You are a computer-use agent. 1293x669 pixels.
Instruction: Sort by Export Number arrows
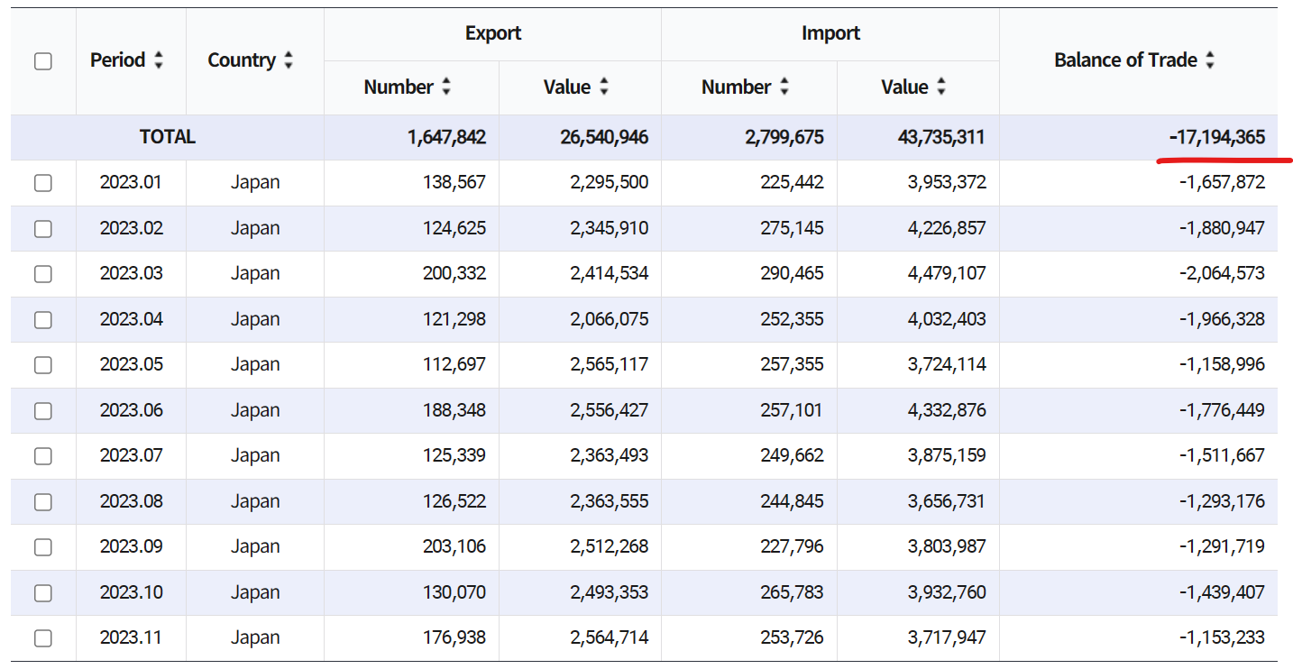coord(446,87)
